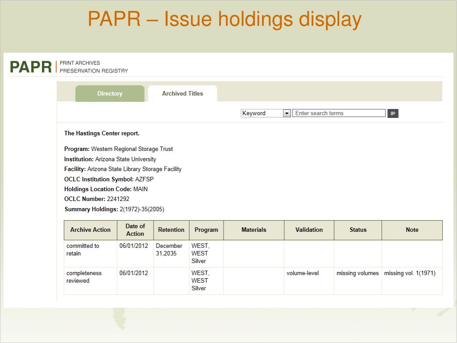Select the Arizona State University institution text
457x343 pixels.
pos(125,159)
